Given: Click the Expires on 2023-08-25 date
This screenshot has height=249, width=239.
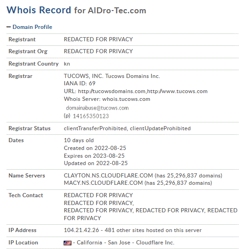Looking at the screenshot, I should [x=94, y=156].
